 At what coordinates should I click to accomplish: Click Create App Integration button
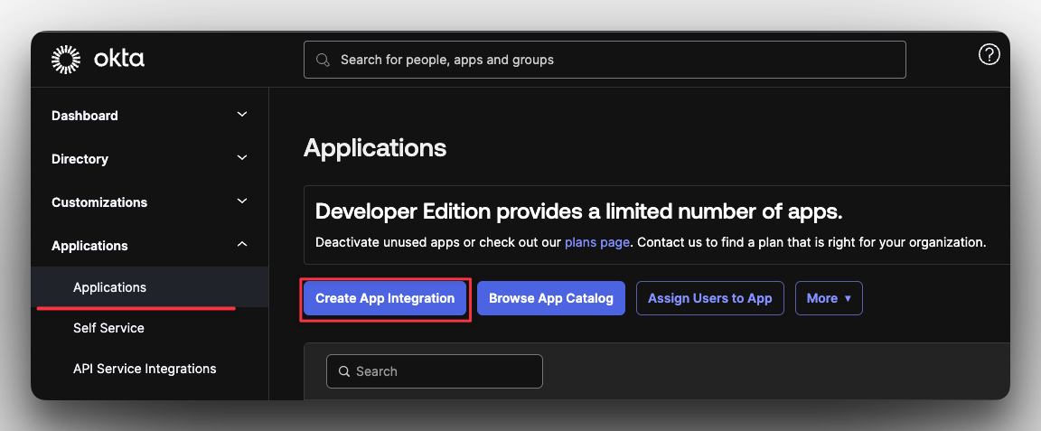coord(385,298)
